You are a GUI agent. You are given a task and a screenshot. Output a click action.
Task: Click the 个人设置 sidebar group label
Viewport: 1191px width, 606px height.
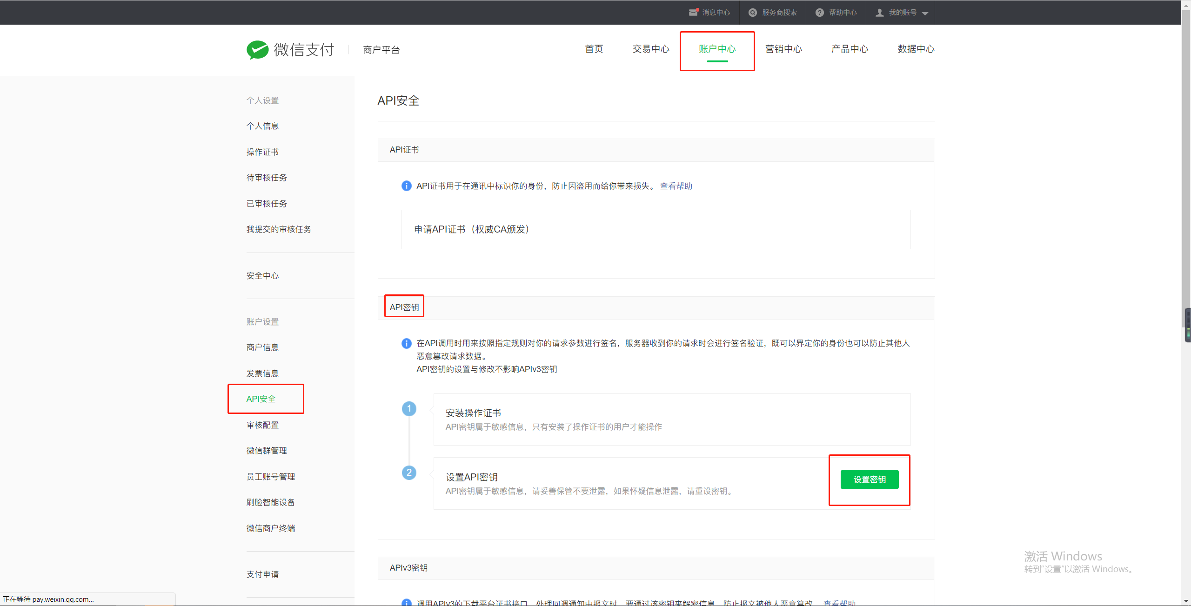point(262,100)
